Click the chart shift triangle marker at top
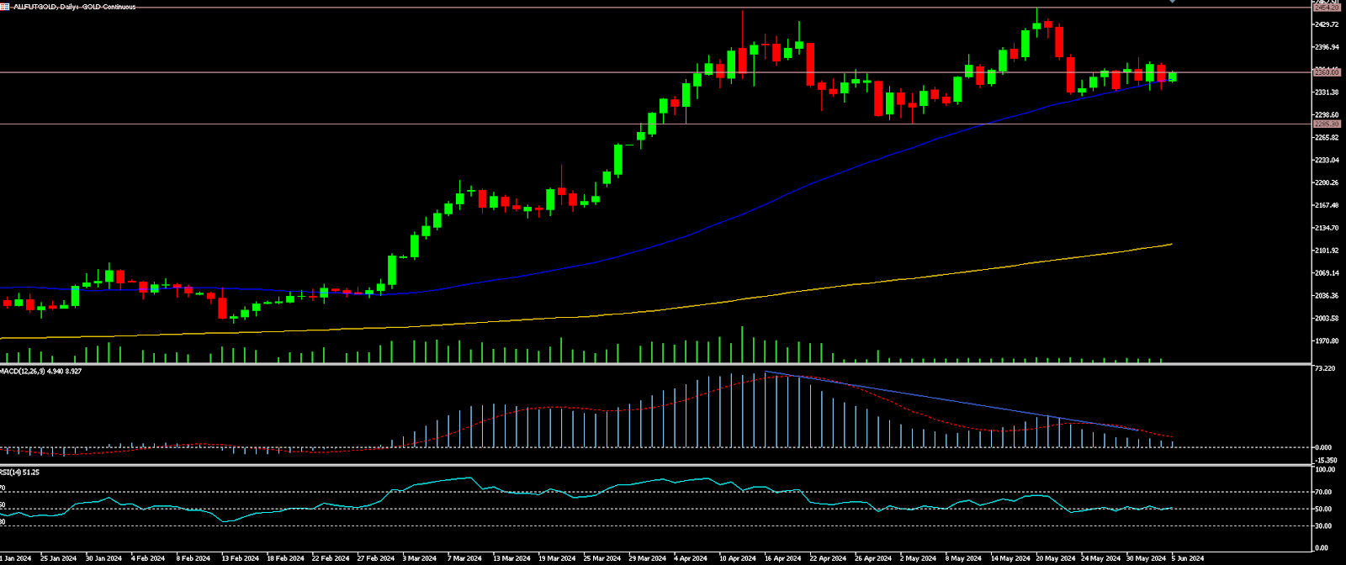Viewport: 1346px width, 565px height. coord(1172,2)
